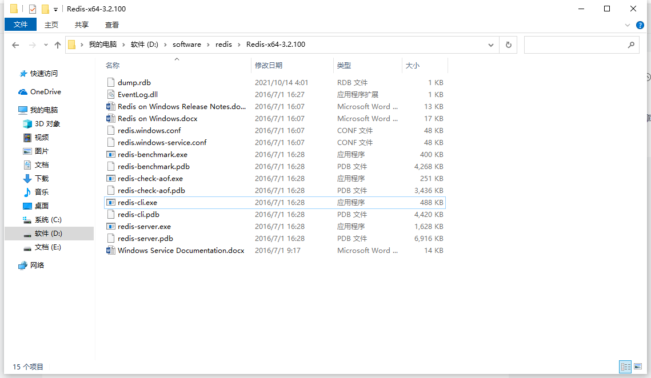Select redis-server.exe application icon

click(110, 227)
